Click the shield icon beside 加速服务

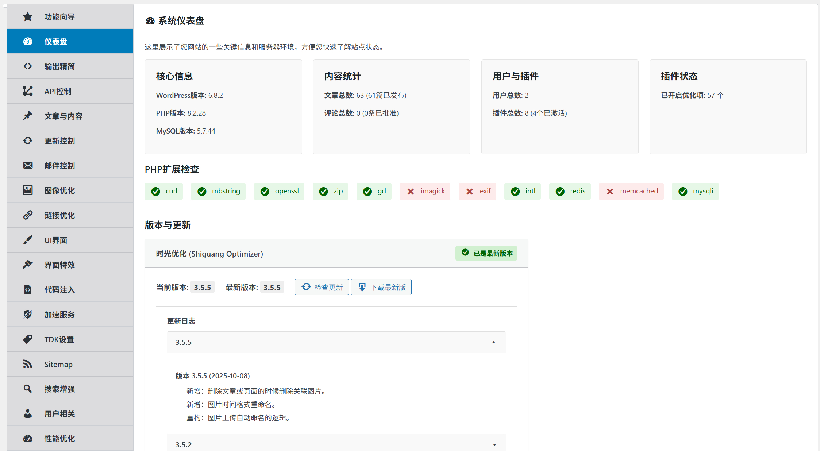click(x=28, y=315)
